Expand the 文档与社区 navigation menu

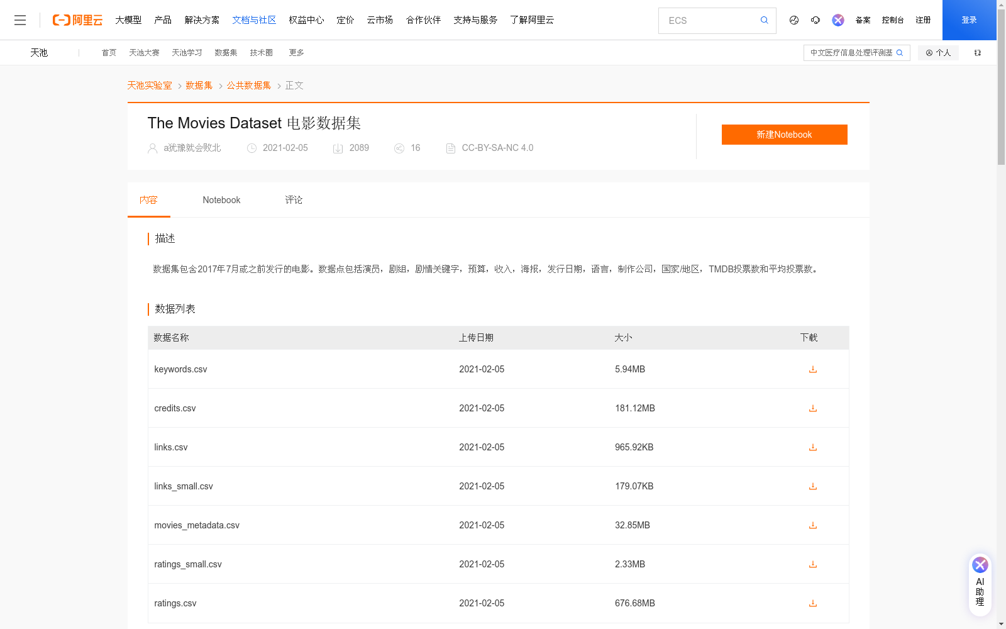(x=254, y=20)
